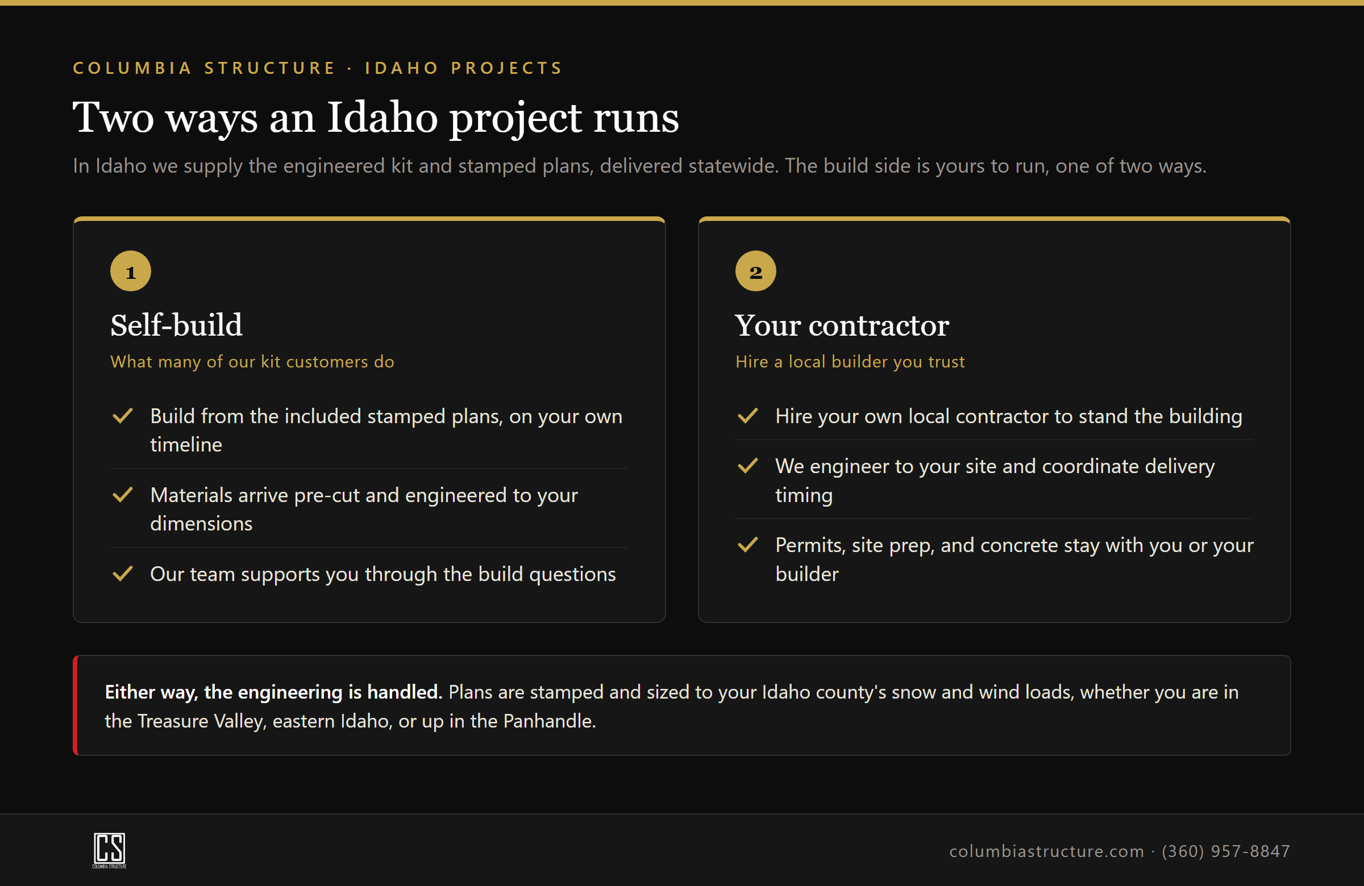Click checkmark beside stamped plans item
The width and height of the screenshot is (1364, 886).
click(123, 415)
